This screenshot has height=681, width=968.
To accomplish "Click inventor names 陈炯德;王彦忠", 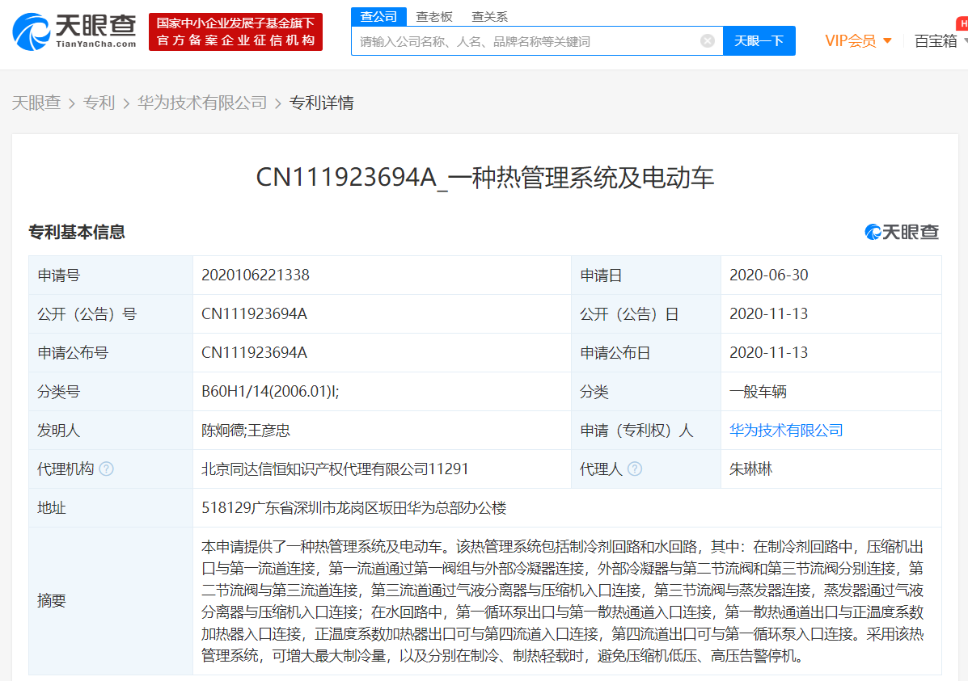I will (x=246, y=430).
